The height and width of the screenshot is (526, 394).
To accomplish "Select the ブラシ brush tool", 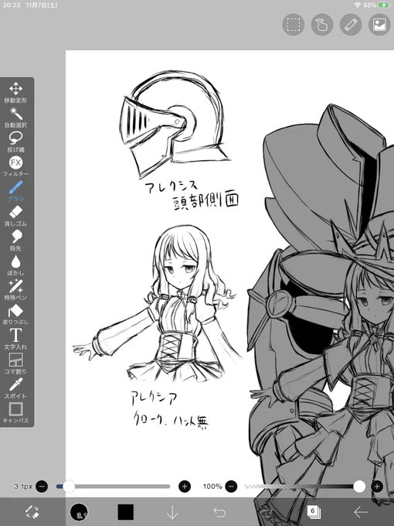I will coord(15,191).
